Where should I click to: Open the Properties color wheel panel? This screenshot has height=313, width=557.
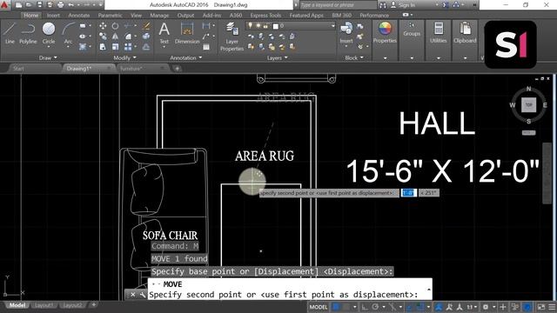[x=385, y=32]
